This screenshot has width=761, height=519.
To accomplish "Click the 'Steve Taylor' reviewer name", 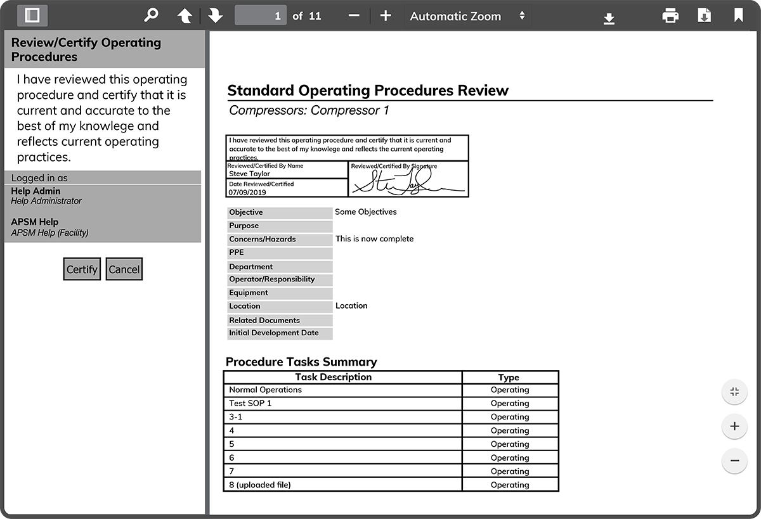I will click(x=250, y=174).
